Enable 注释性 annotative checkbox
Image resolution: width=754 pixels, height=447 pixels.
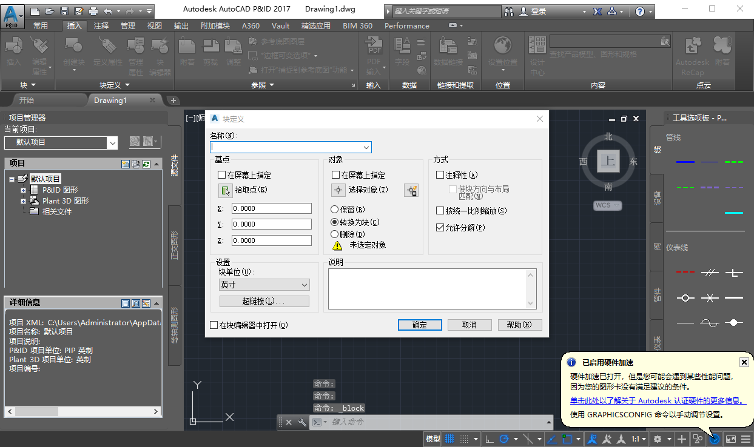tap(440, 174)
